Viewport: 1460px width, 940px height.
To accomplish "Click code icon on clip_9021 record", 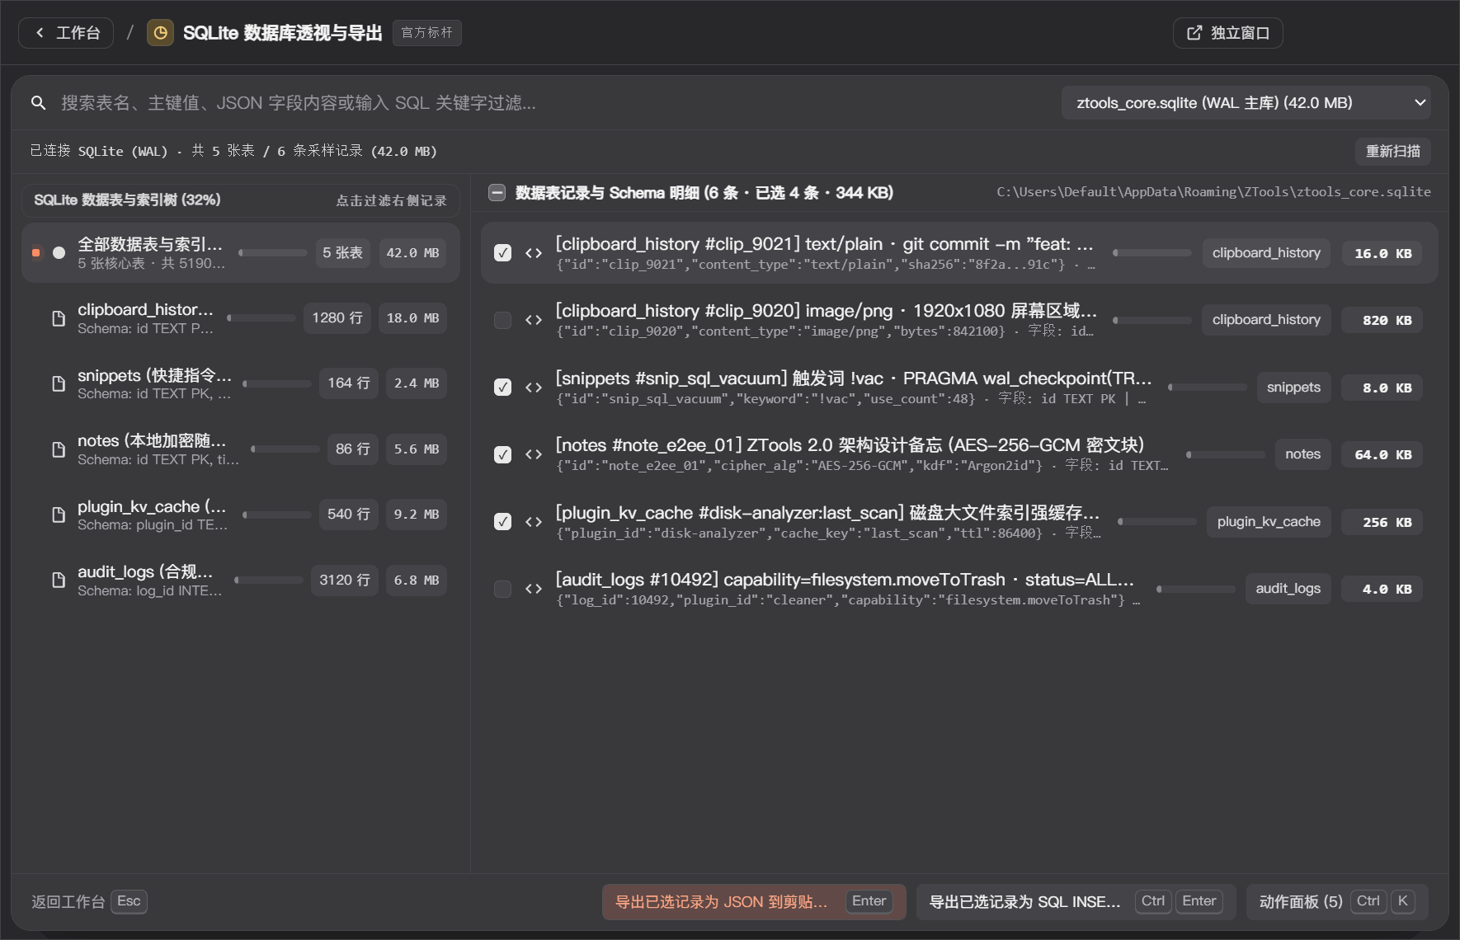I will (x=534, y=253).
